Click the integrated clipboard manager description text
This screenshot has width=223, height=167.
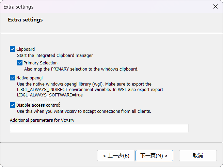(55, 55)
